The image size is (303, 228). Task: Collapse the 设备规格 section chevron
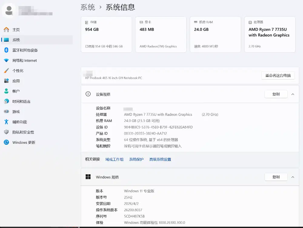pyautogui.click(x=293, y=94)
